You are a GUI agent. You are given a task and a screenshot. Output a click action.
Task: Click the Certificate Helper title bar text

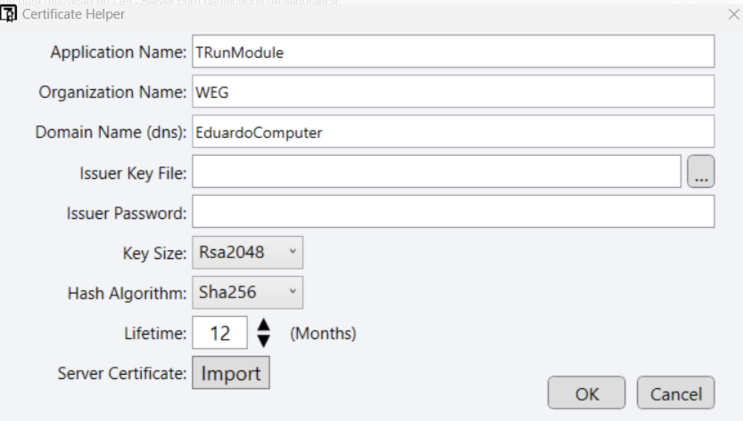(74, 14)
